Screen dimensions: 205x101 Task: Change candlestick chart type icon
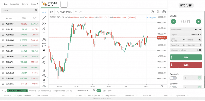[x=52, y=12]
